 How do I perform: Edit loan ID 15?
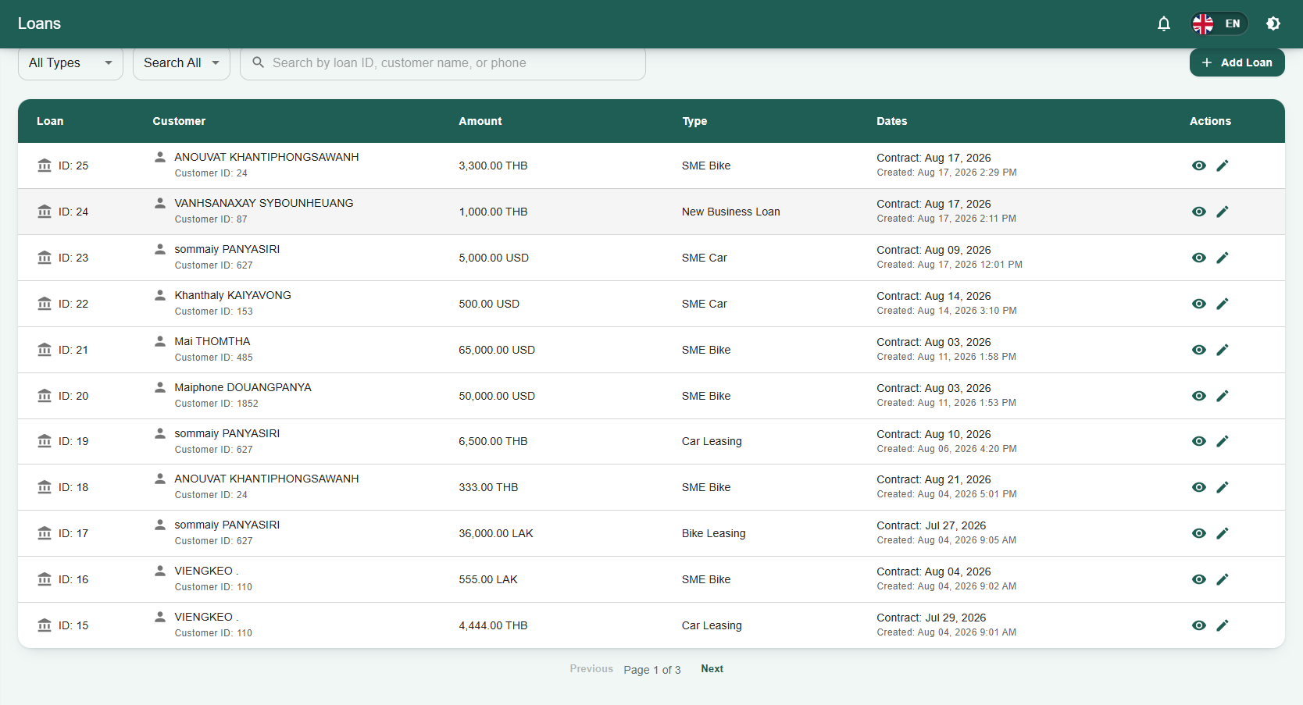(1223, 625)
